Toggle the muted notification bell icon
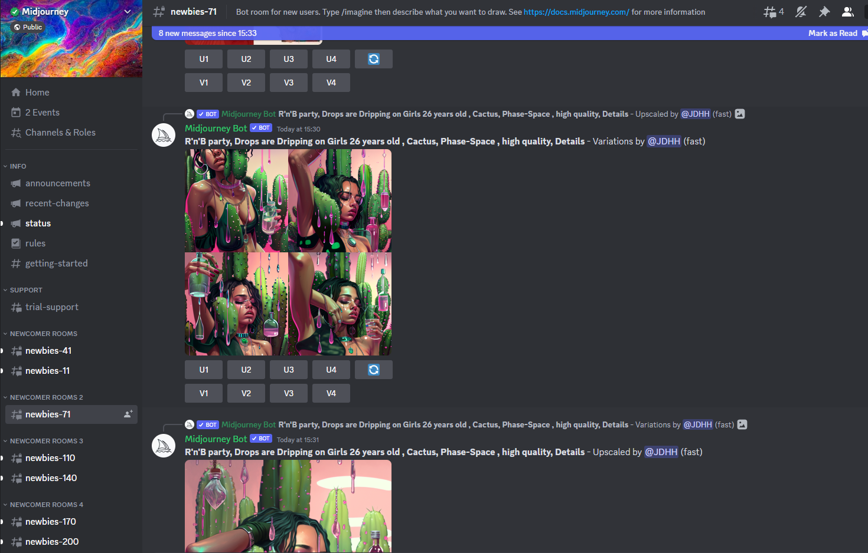This screenshot has height=553, width=868. pos(801,12)
